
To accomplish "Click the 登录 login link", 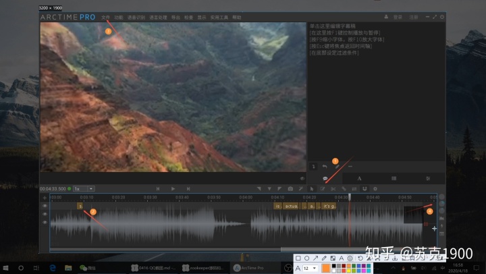I will [398, 17].
